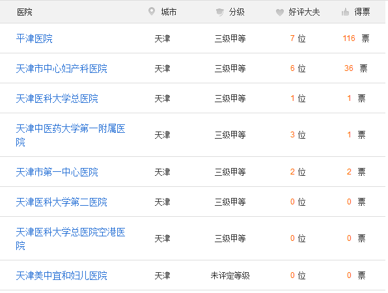The height and width of the screenshot is (293, 388).
Task: Open 天津市第一中心医院 link
Action: (x=57, y=172)
